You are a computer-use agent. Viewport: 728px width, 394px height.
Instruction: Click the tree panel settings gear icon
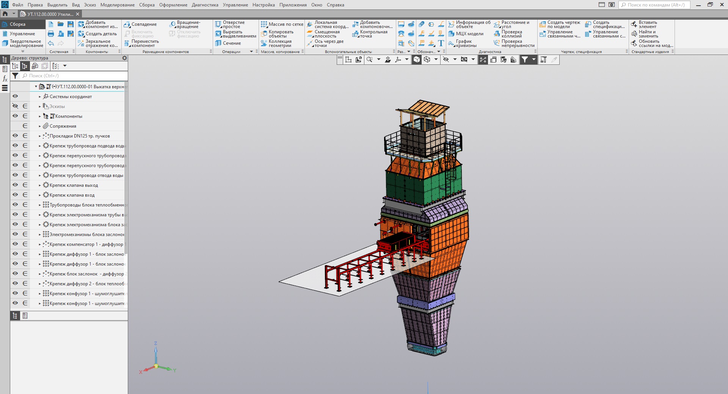point(124,58)
